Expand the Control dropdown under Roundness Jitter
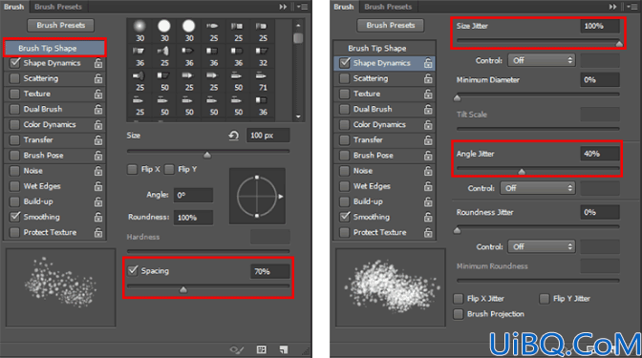The height and width of the screenshot is (358, 642). click(x=542, y=246)
